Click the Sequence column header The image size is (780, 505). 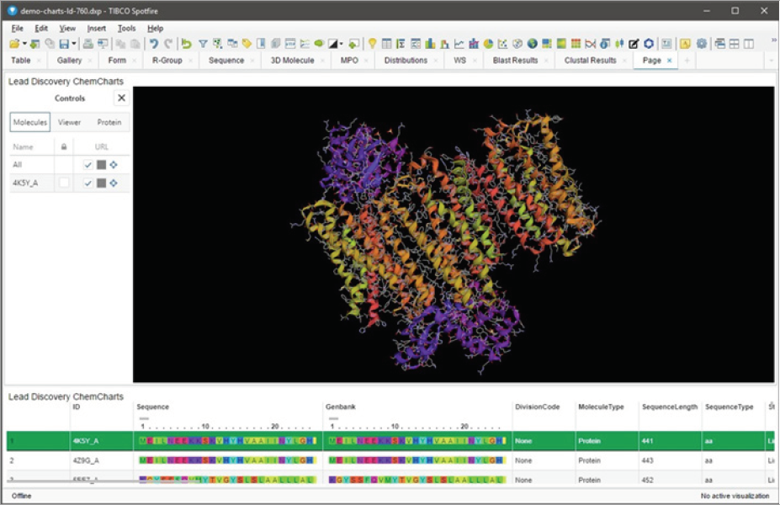152,407
